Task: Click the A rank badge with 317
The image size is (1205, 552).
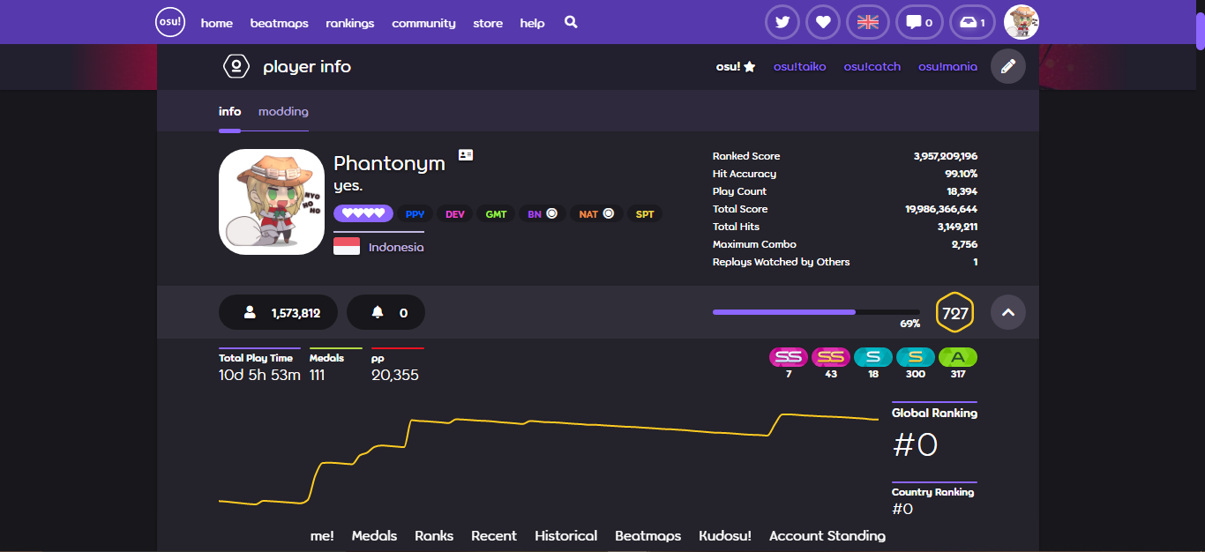Action: pos(958,357)
